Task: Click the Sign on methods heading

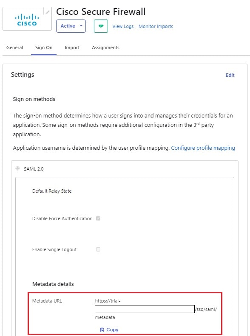Action: coord(34,99)
